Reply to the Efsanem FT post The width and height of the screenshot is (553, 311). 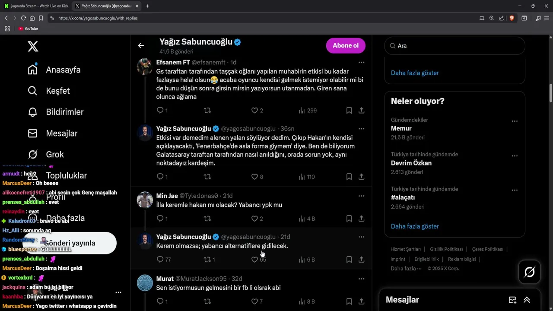[x=160, y=111]
